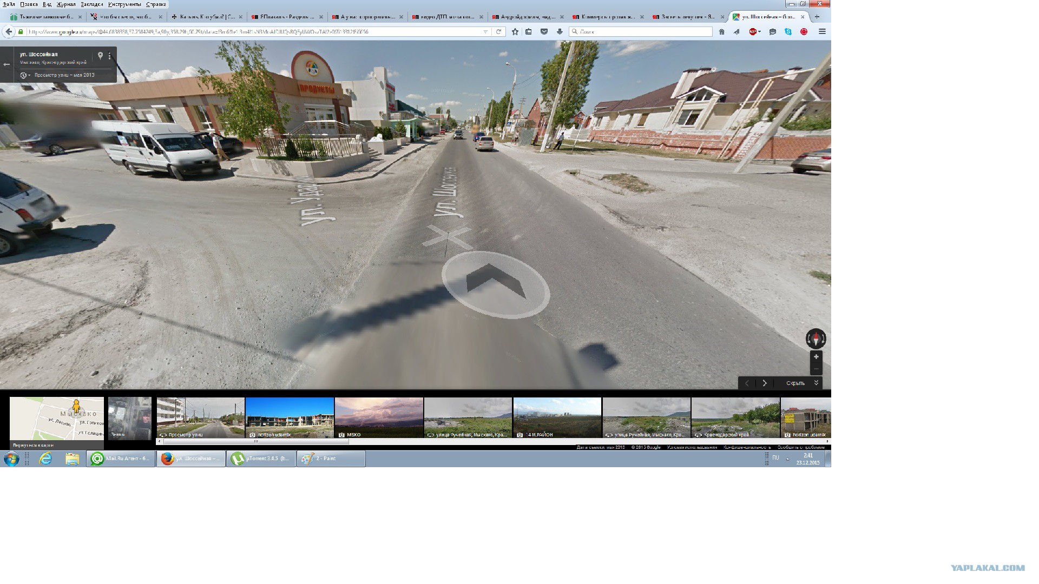Click the green padlock site identity icon
Screen dimensions: 1039x584
pyautogui.click(x=21, y=32)
